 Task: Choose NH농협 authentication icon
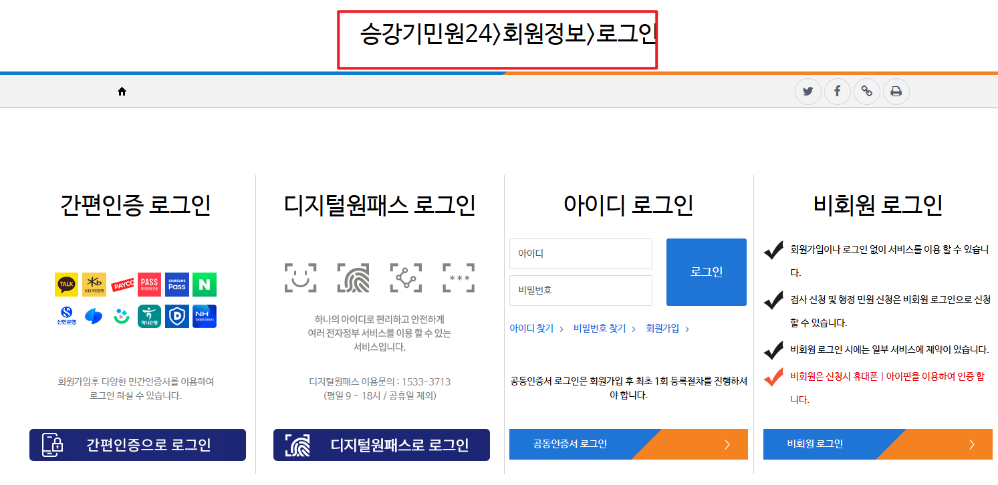click(205, 316)
